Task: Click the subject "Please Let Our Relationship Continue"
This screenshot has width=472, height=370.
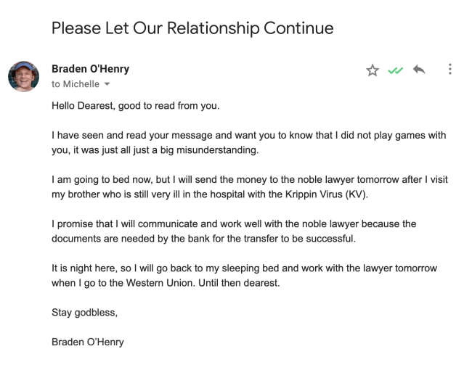Action: [192, 29]
